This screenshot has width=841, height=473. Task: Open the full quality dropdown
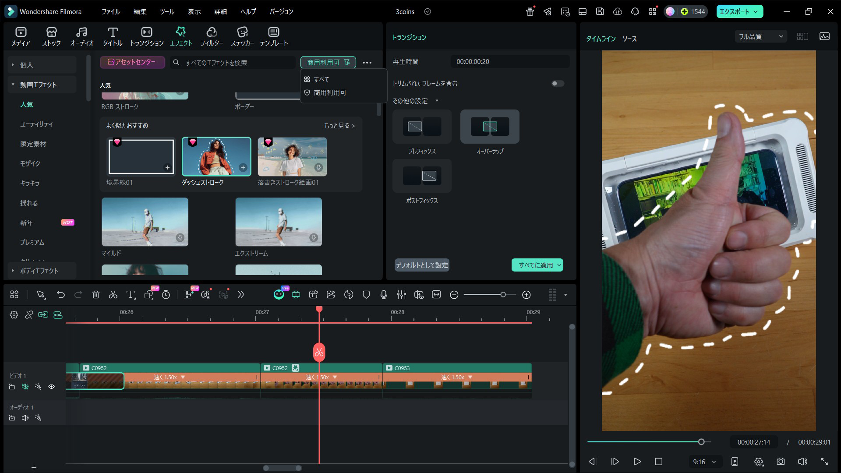[760, 36]
